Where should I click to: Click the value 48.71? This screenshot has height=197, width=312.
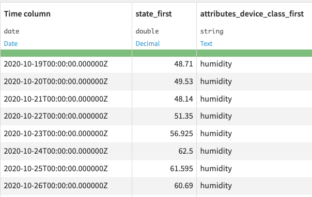pos(183,64)
